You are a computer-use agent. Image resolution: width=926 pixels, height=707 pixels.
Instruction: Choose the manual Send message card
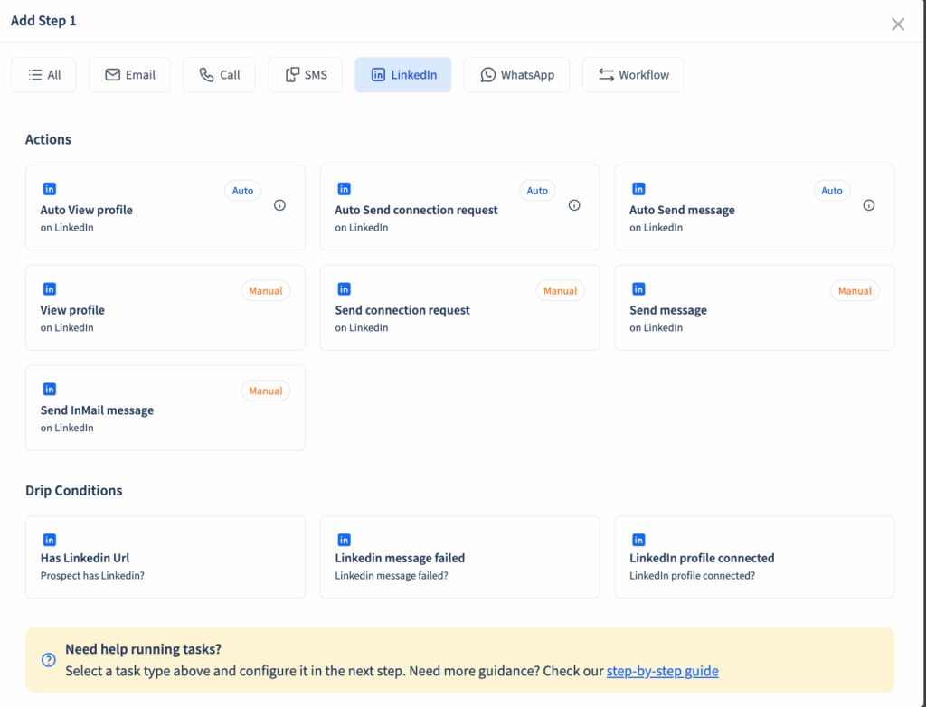(x=754, y=307)
